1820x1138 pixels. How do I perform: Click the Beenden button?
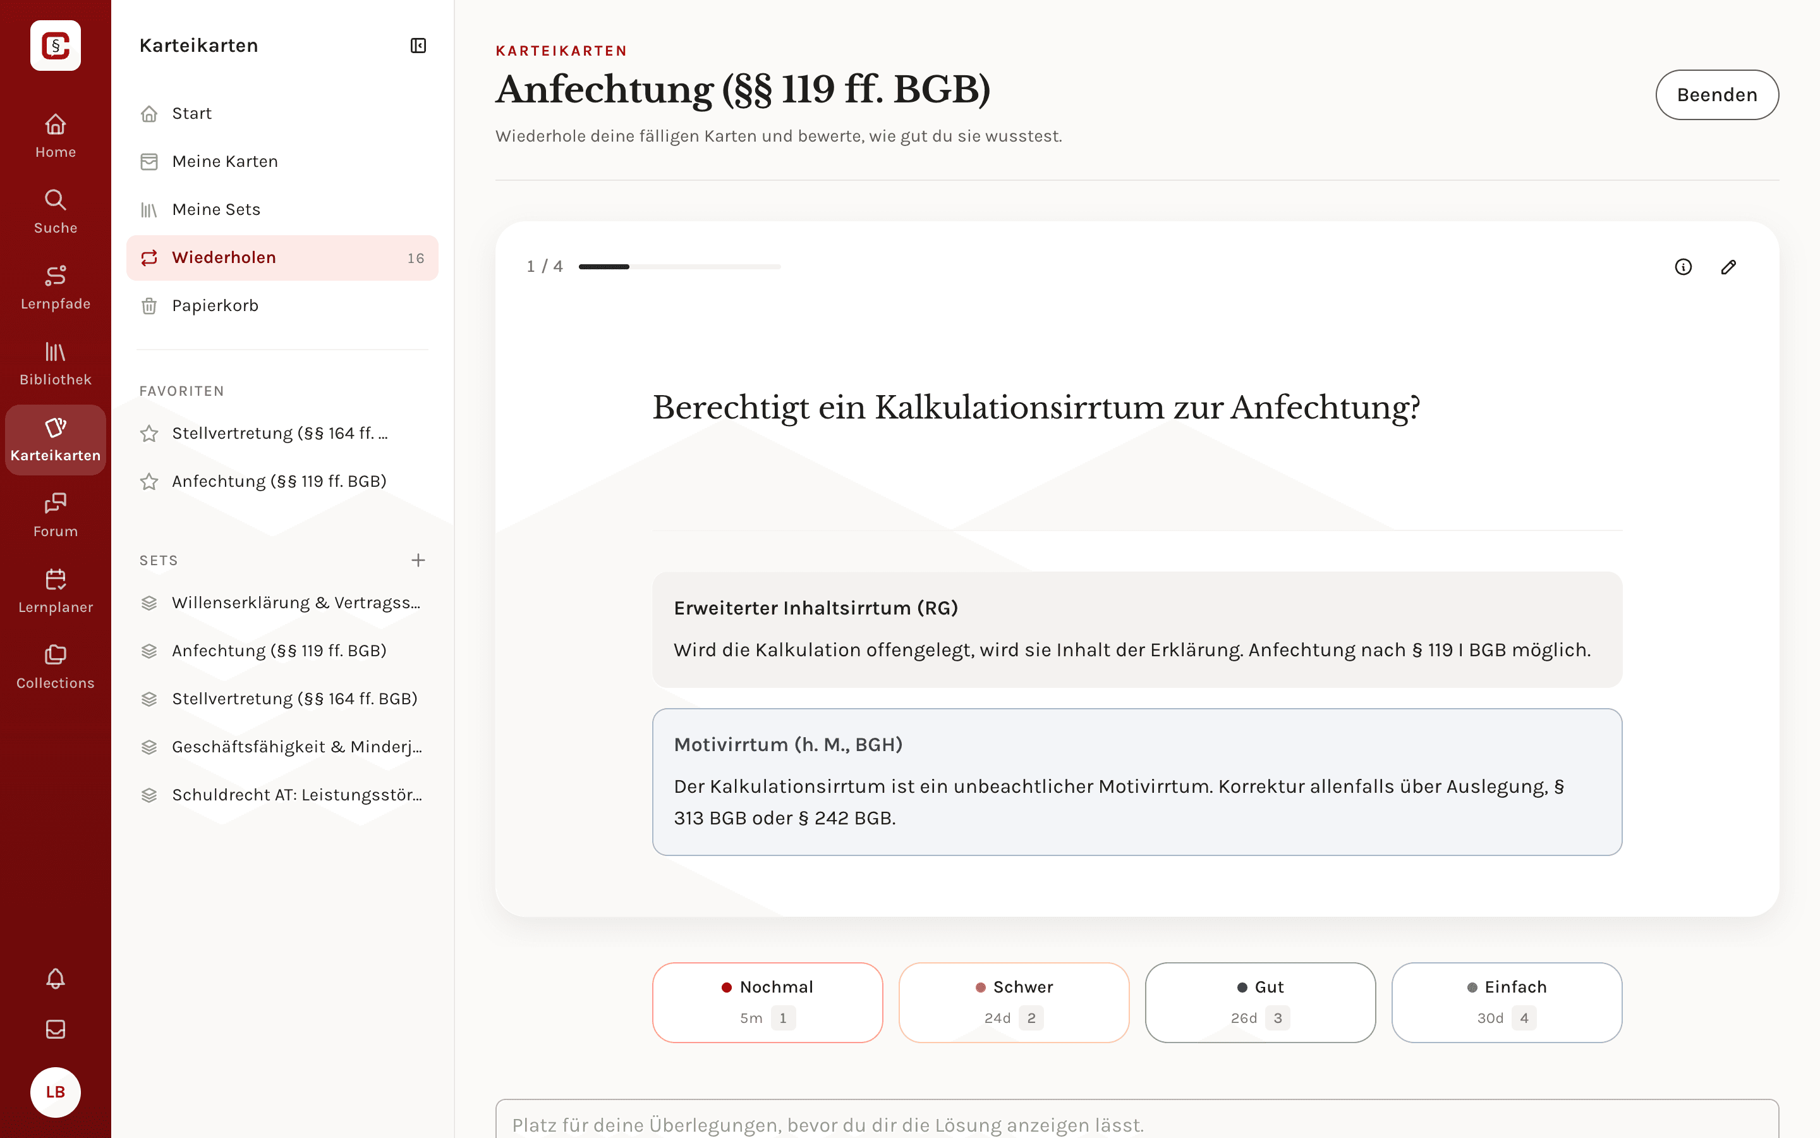[1716, 95]
